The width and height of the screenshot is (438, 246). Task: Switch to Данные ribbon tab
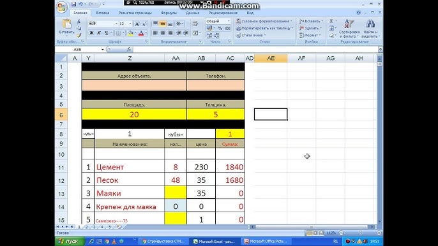pos(192,13)
